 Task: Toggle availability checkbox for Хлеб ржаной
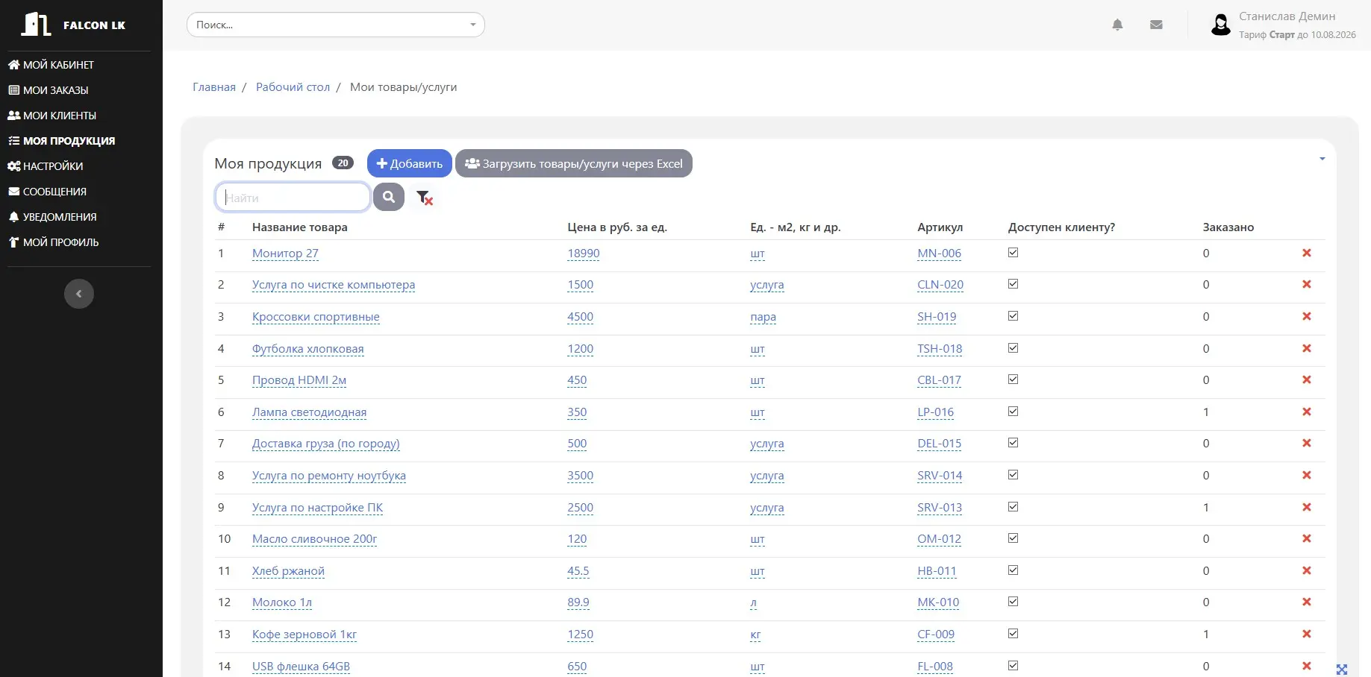[1013, 570]
